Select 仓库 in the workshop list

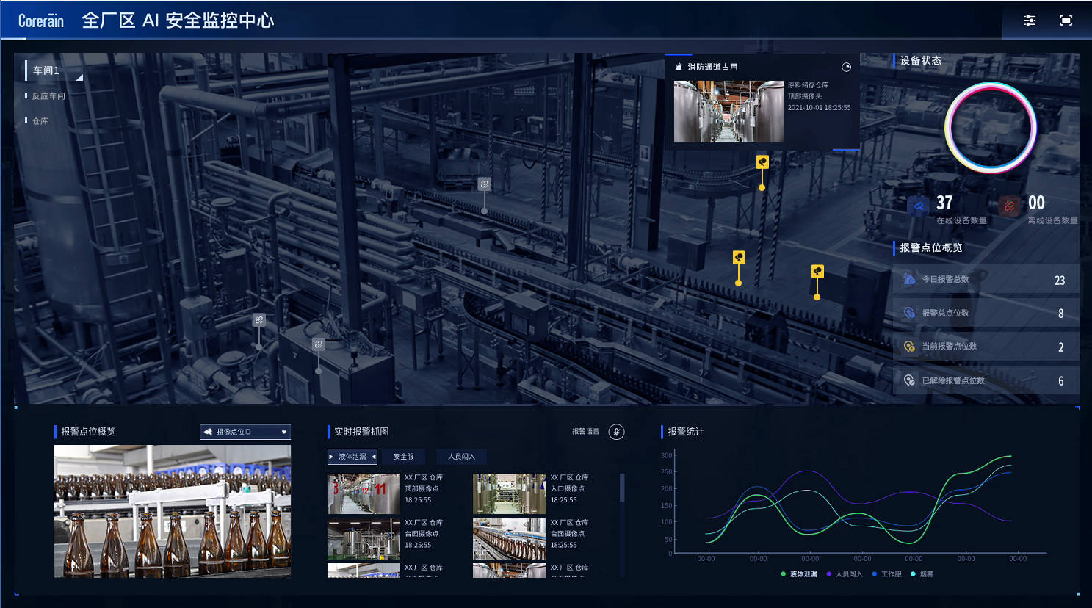tap(40, 121)
